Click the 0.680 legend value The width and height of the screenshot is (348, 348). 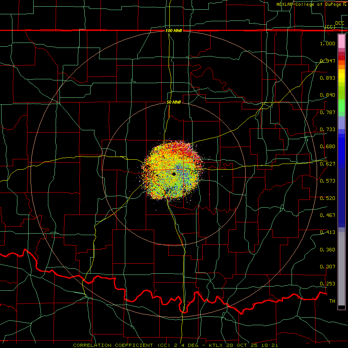[328, 147]
